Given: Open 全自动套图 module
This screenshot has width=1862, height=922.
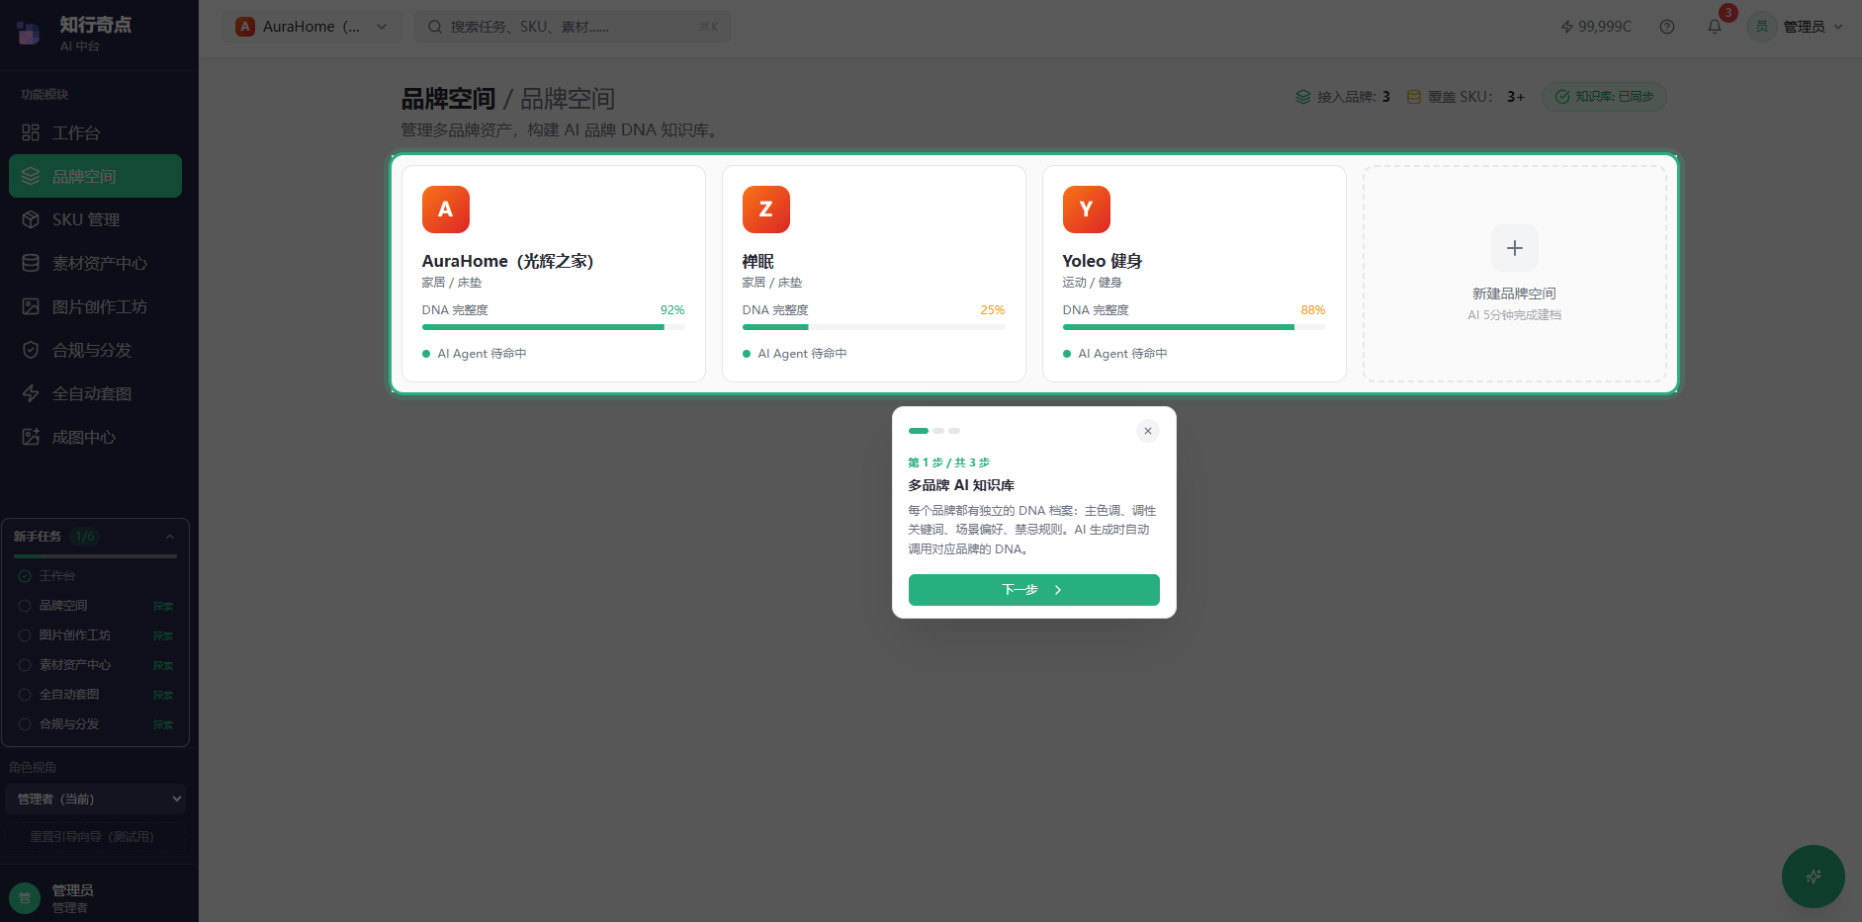Looking at the screenshot, I should point(84,392).
